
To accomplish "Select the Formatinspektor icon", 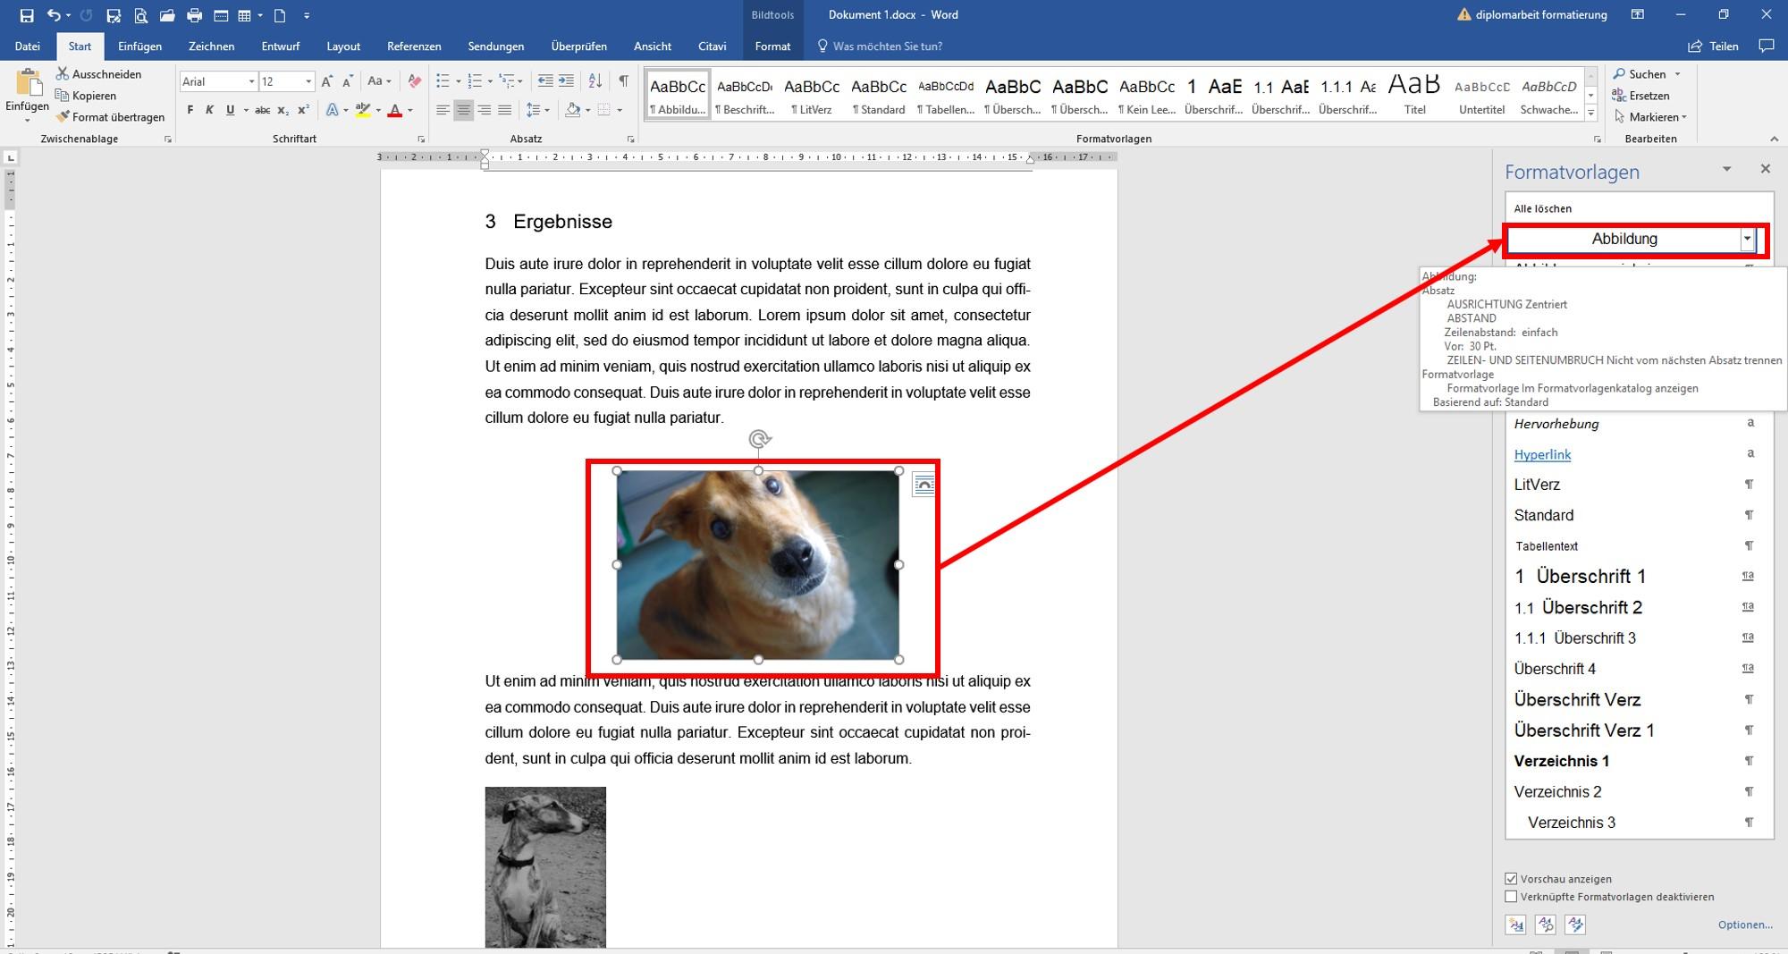I will [x=1546, y=925].
